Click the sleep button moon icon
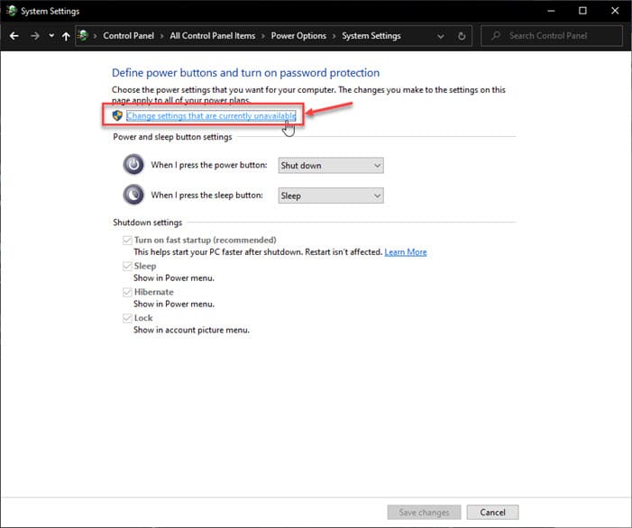632x528 pixels. 133,195
